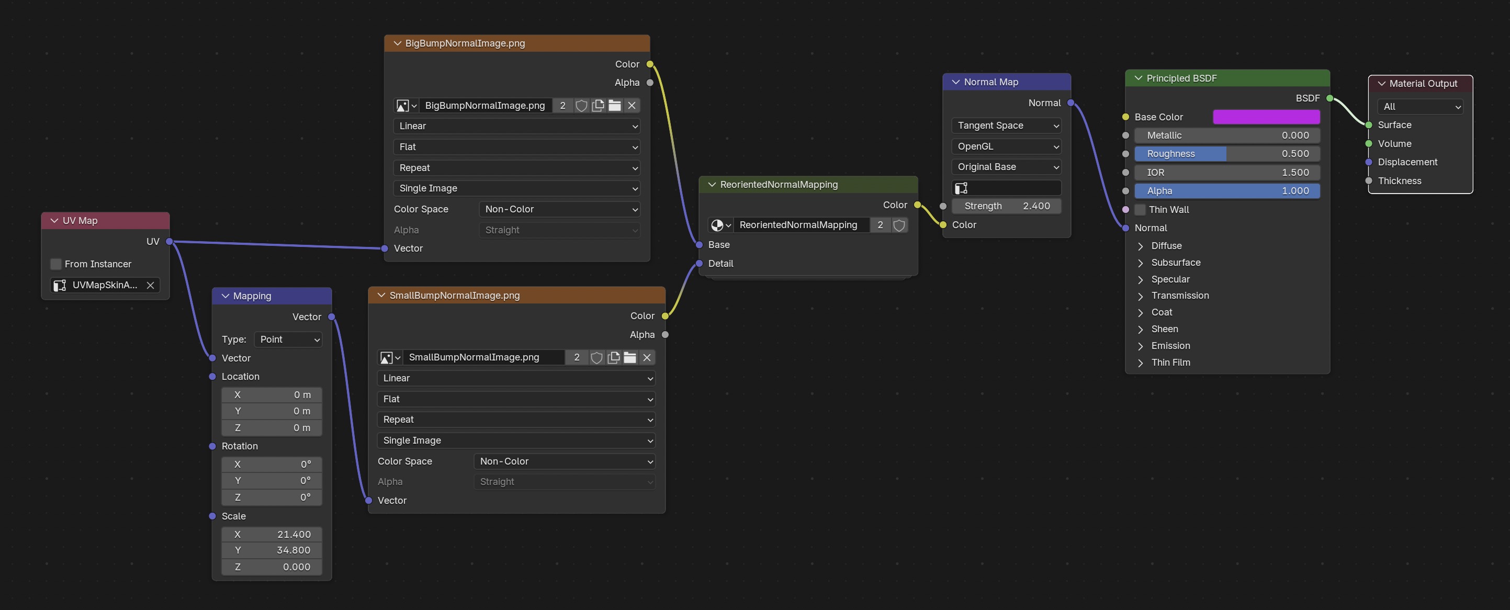Click Scale Y field 34.800 in Mapping
This screenshot has width=1510, height=610.
tap(272, 550)
